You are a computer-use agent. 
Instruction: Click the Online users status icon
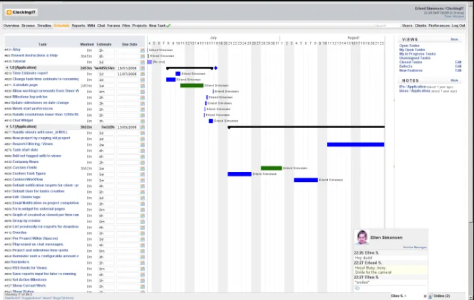pyautogui.click(x=432, y=296)
